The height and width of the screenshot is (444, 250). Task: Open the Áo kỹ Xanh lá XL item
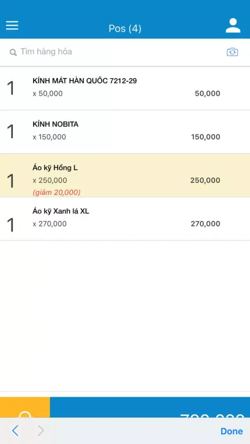125,219
